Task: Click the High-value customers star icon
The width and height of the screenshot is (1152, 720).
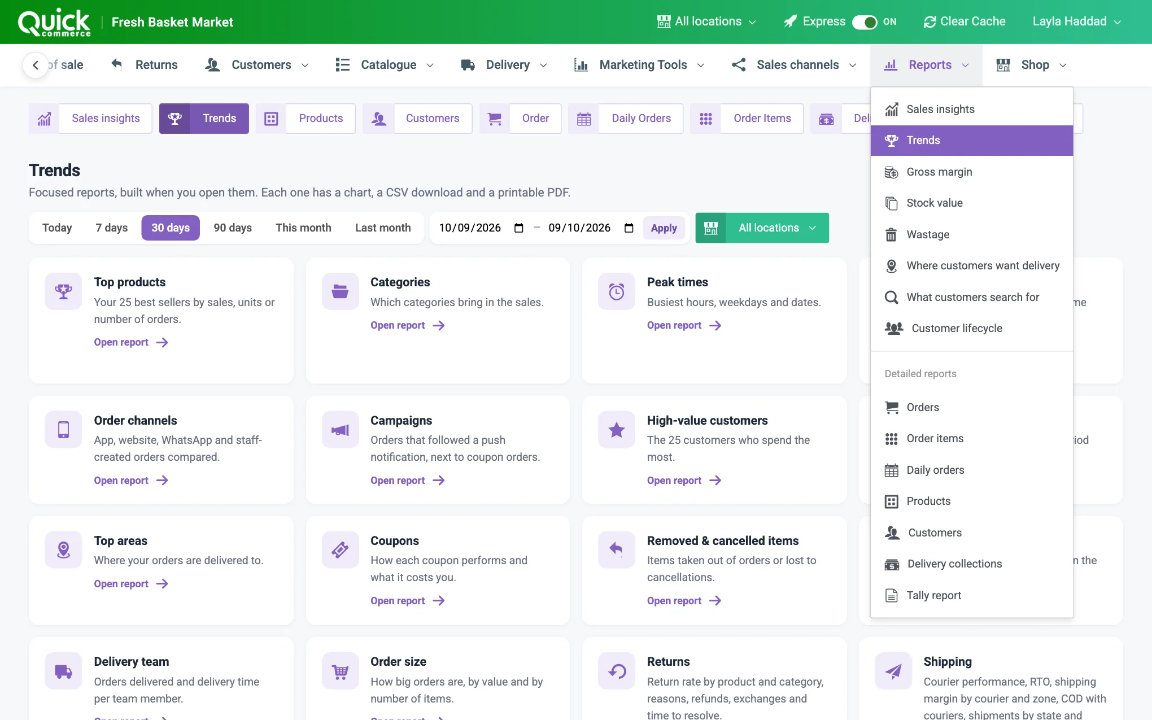Action: tap(617, 430)
